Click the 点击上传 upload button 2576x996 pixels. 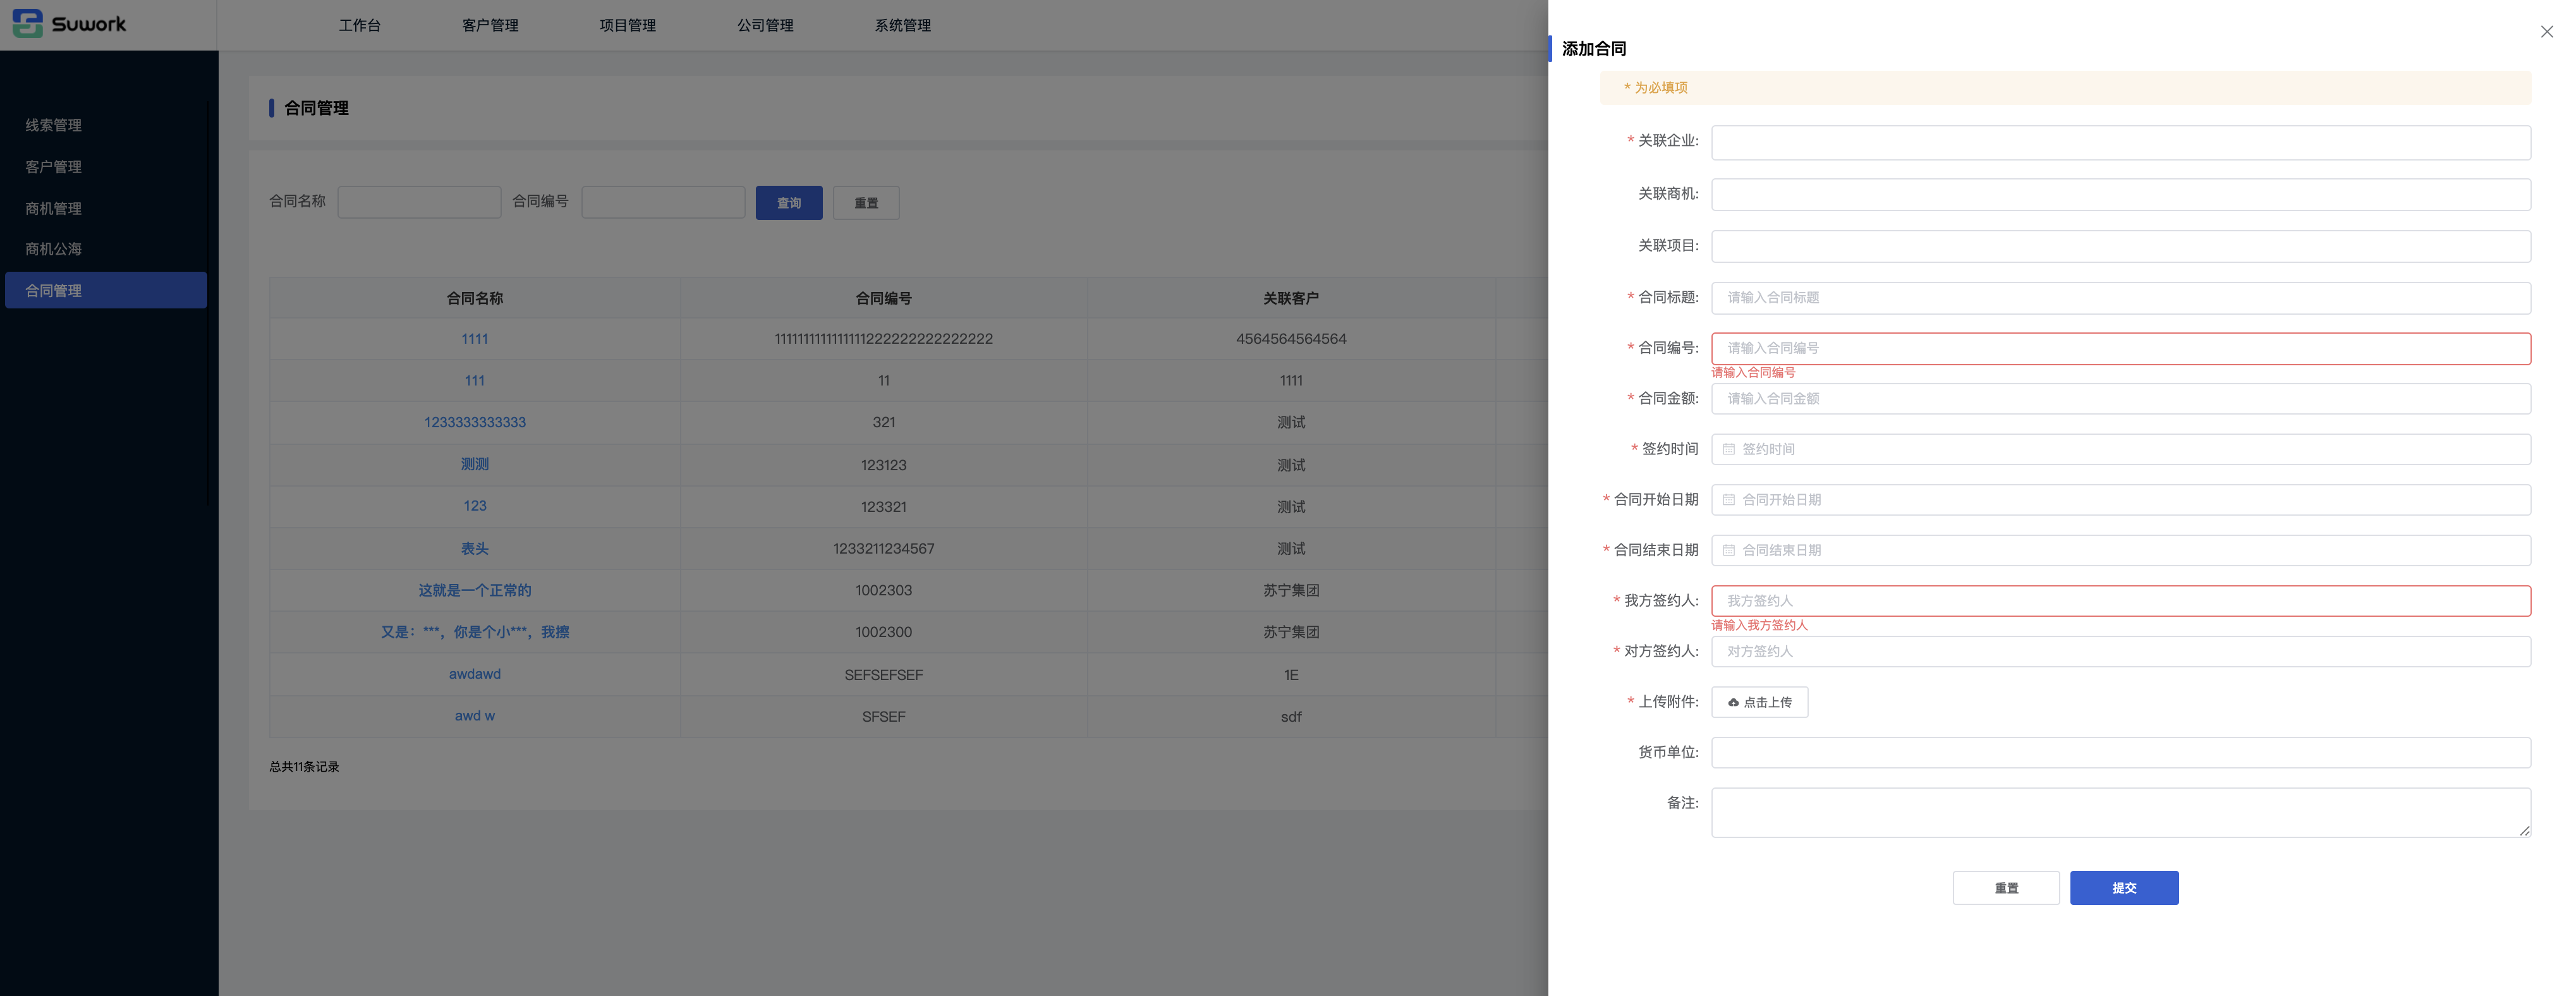(x=1759, y=702)
